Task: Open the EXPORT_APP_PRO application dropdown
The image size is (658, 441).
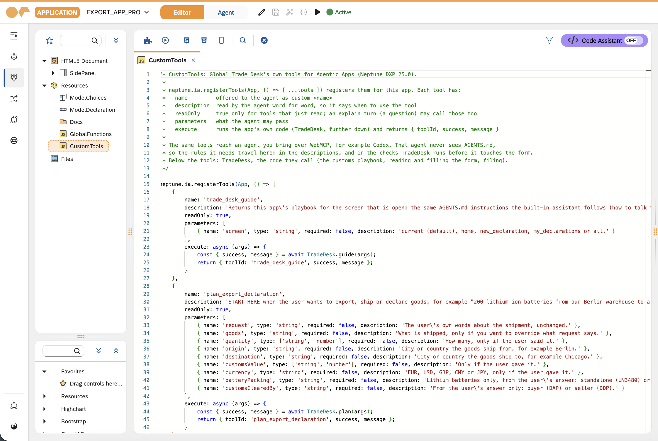Action: pyautogui.click(x=118, y=12)
